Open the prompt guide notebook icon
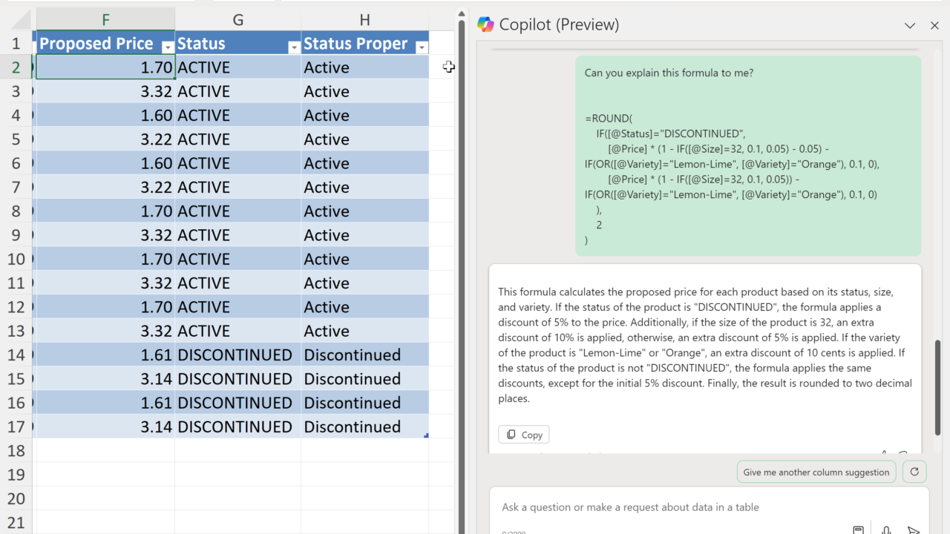950x534 pixels. 858,530
